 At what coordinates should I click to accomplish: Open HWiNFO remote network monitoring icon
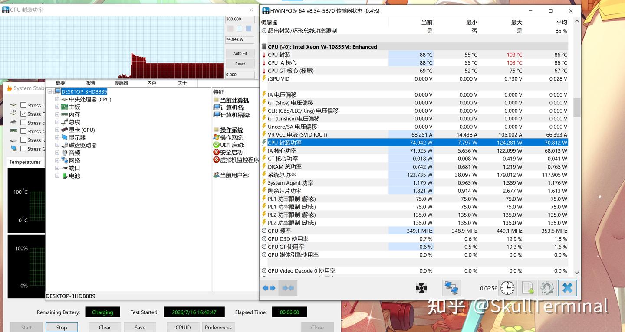[x=451, y=288]
